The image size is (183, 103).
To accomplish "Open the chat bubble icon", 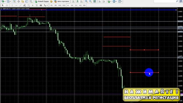I will pos(181,1).
